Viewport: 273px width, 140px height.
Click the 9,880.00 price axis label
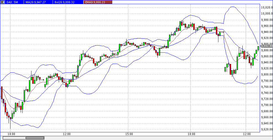[267, 50]
